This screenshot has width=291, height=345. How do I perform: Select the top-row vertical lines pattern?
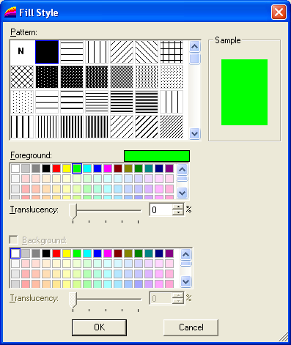click(x=97, y=52)
